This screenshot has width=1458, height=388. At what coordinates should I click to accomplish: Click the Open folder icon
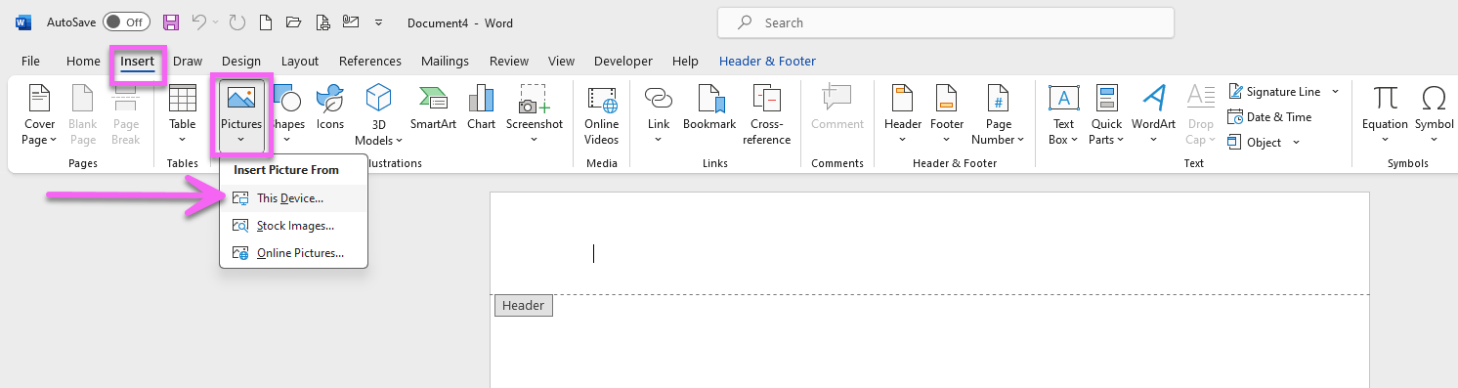[293, 22]
